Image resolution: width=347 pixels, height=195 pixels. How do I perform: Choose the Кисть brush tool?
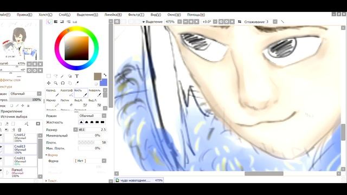pyautogui.click(x=81, y=93)
